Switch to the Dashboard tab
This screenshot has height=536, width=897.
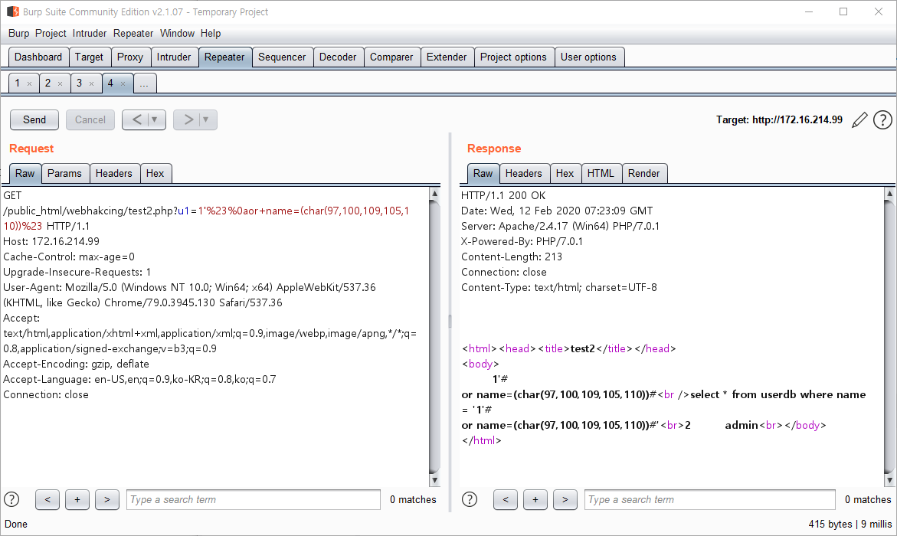38,57
